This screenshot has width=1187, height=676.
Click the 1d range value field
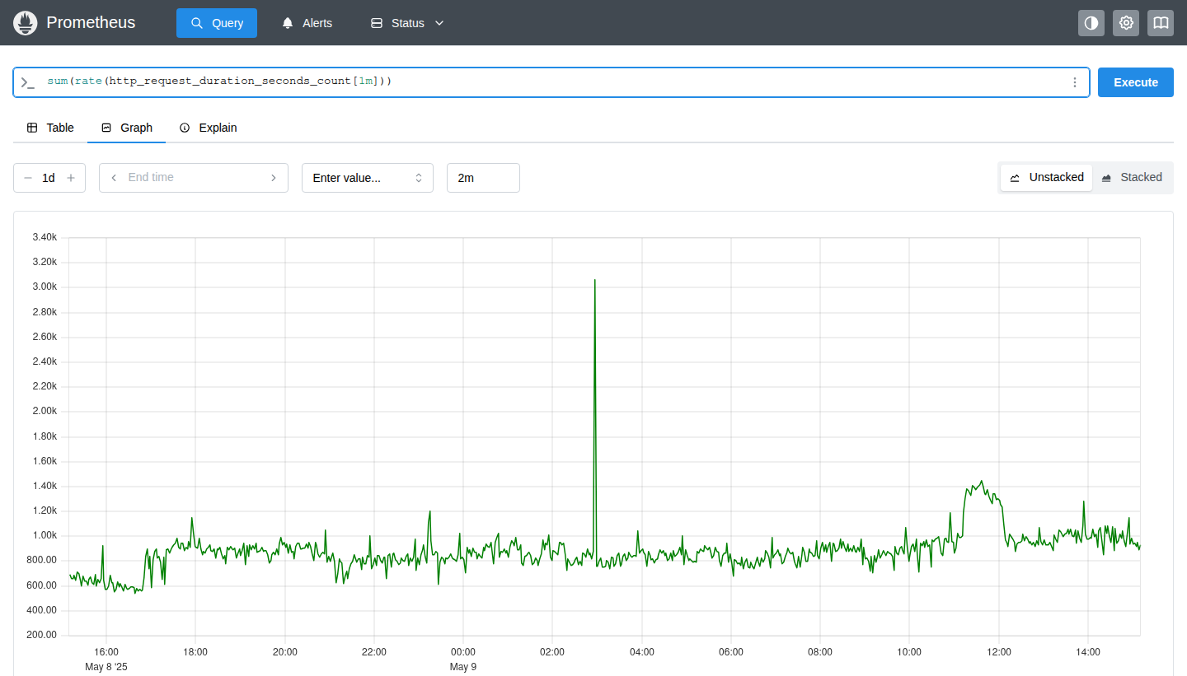point(49,178)
